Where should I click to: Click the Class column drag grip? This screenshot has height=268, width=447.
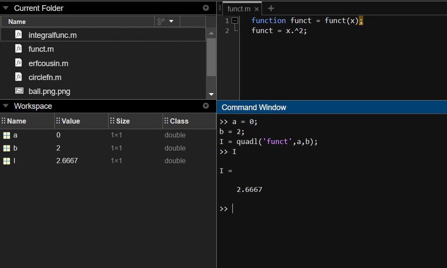coord(166,120)
